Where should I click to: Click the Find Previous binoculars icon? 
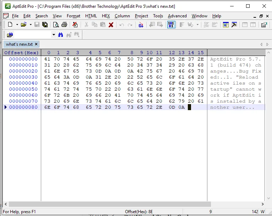(x=69, y=35)
